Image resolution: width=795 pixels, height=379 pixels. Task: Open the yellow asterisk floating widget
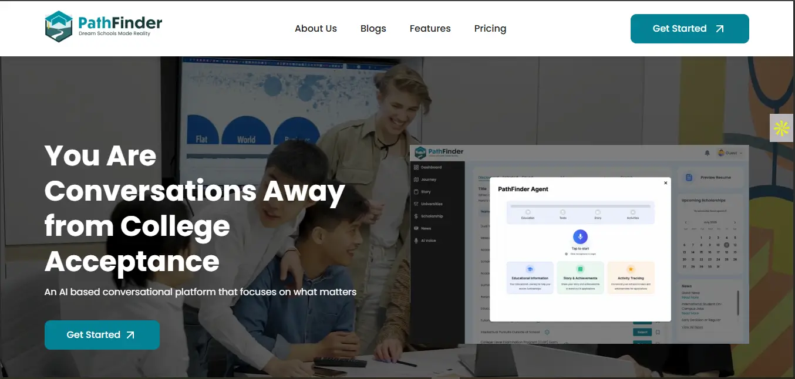781,128
